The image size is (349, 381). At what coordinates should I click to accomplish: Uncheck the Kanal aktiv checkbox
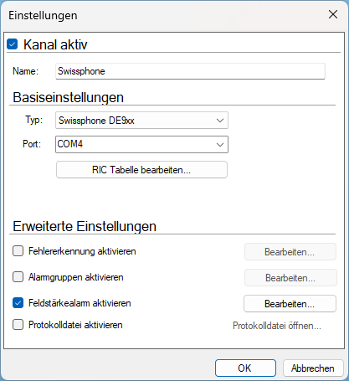[13, 44]
